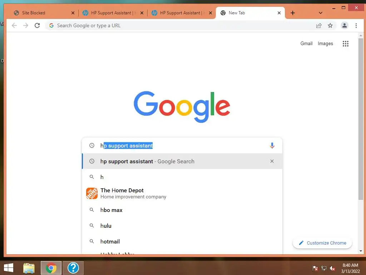
Task: Select the 'h' search suggestion
Action: pyautogui.click(x=182, y=177)
